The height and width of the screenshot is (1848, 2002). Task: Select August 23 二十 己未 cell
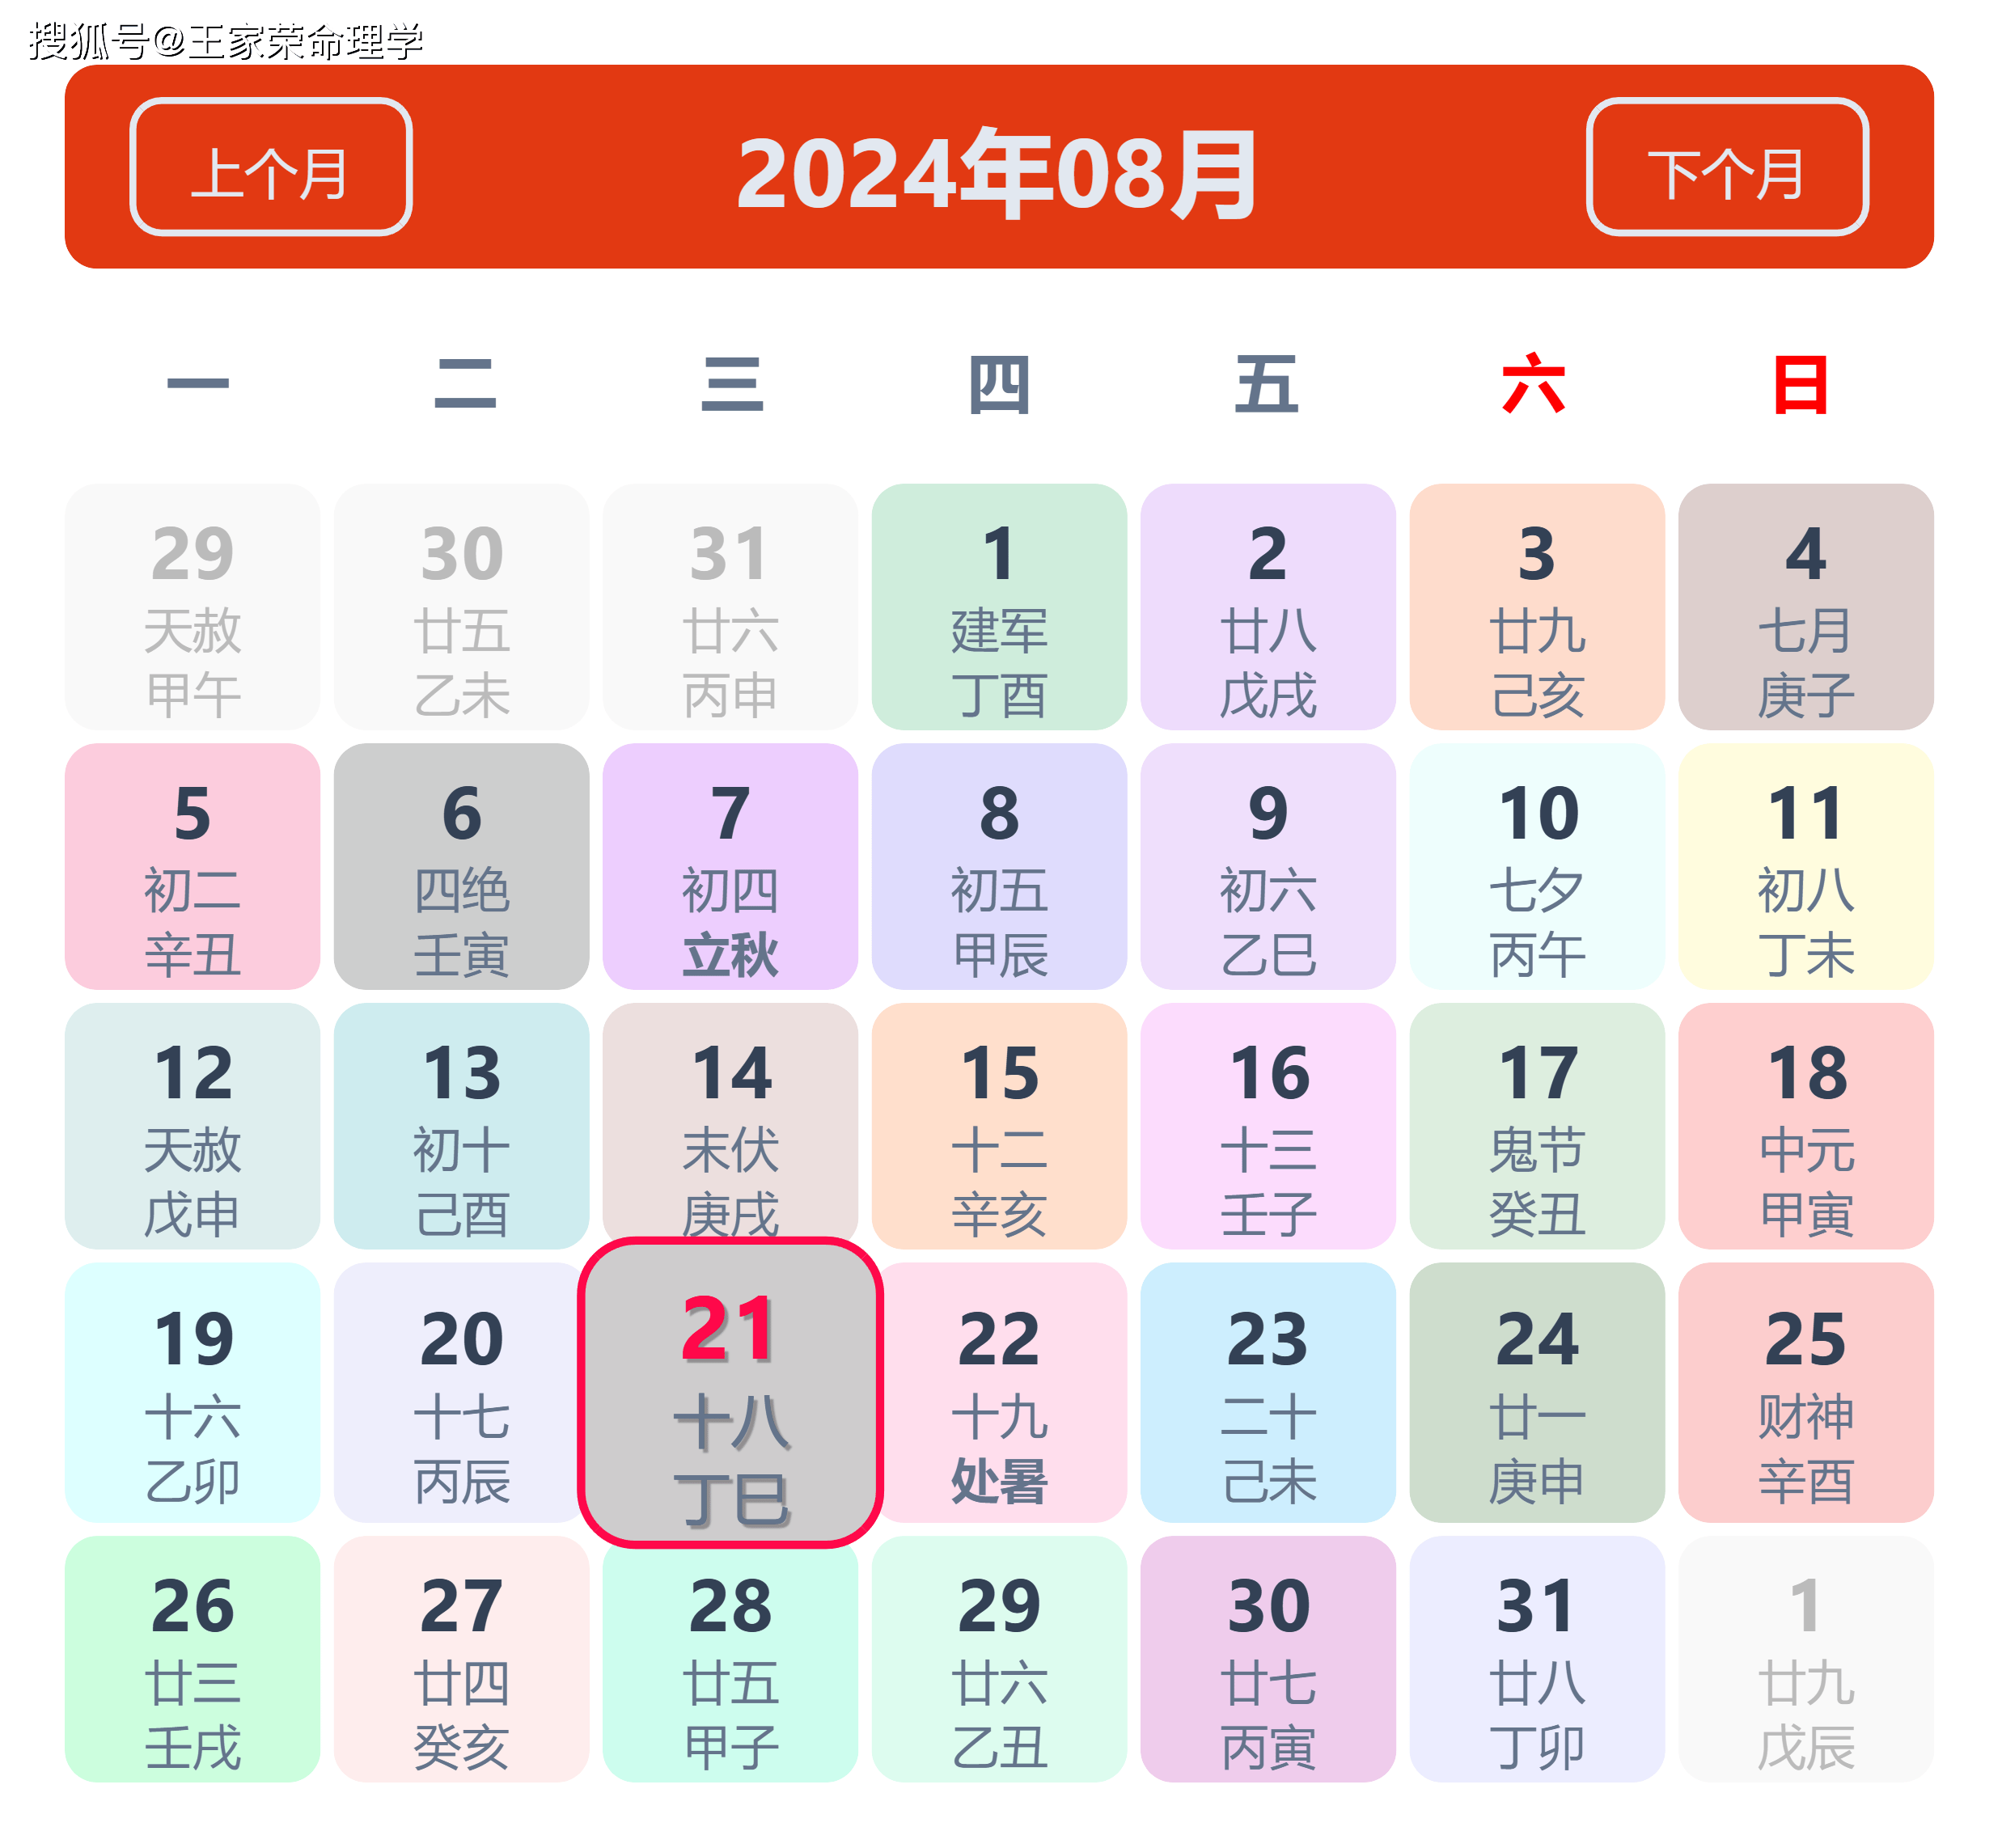coord(1268,1393)
